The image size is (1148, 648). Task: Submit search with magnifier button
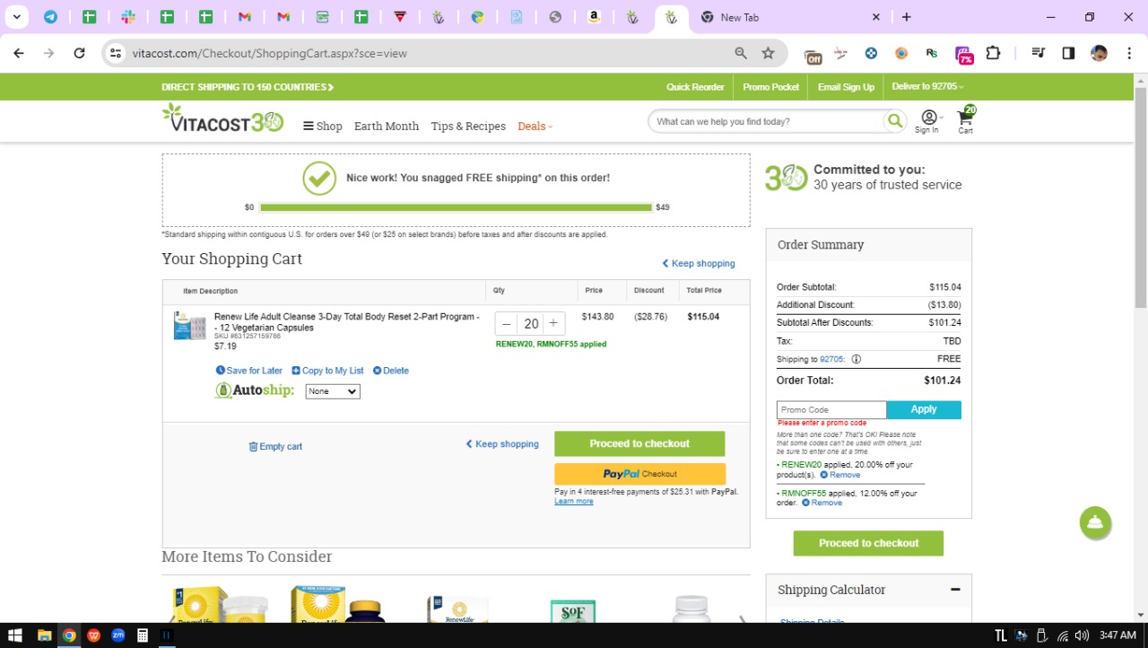pos(894,121)
